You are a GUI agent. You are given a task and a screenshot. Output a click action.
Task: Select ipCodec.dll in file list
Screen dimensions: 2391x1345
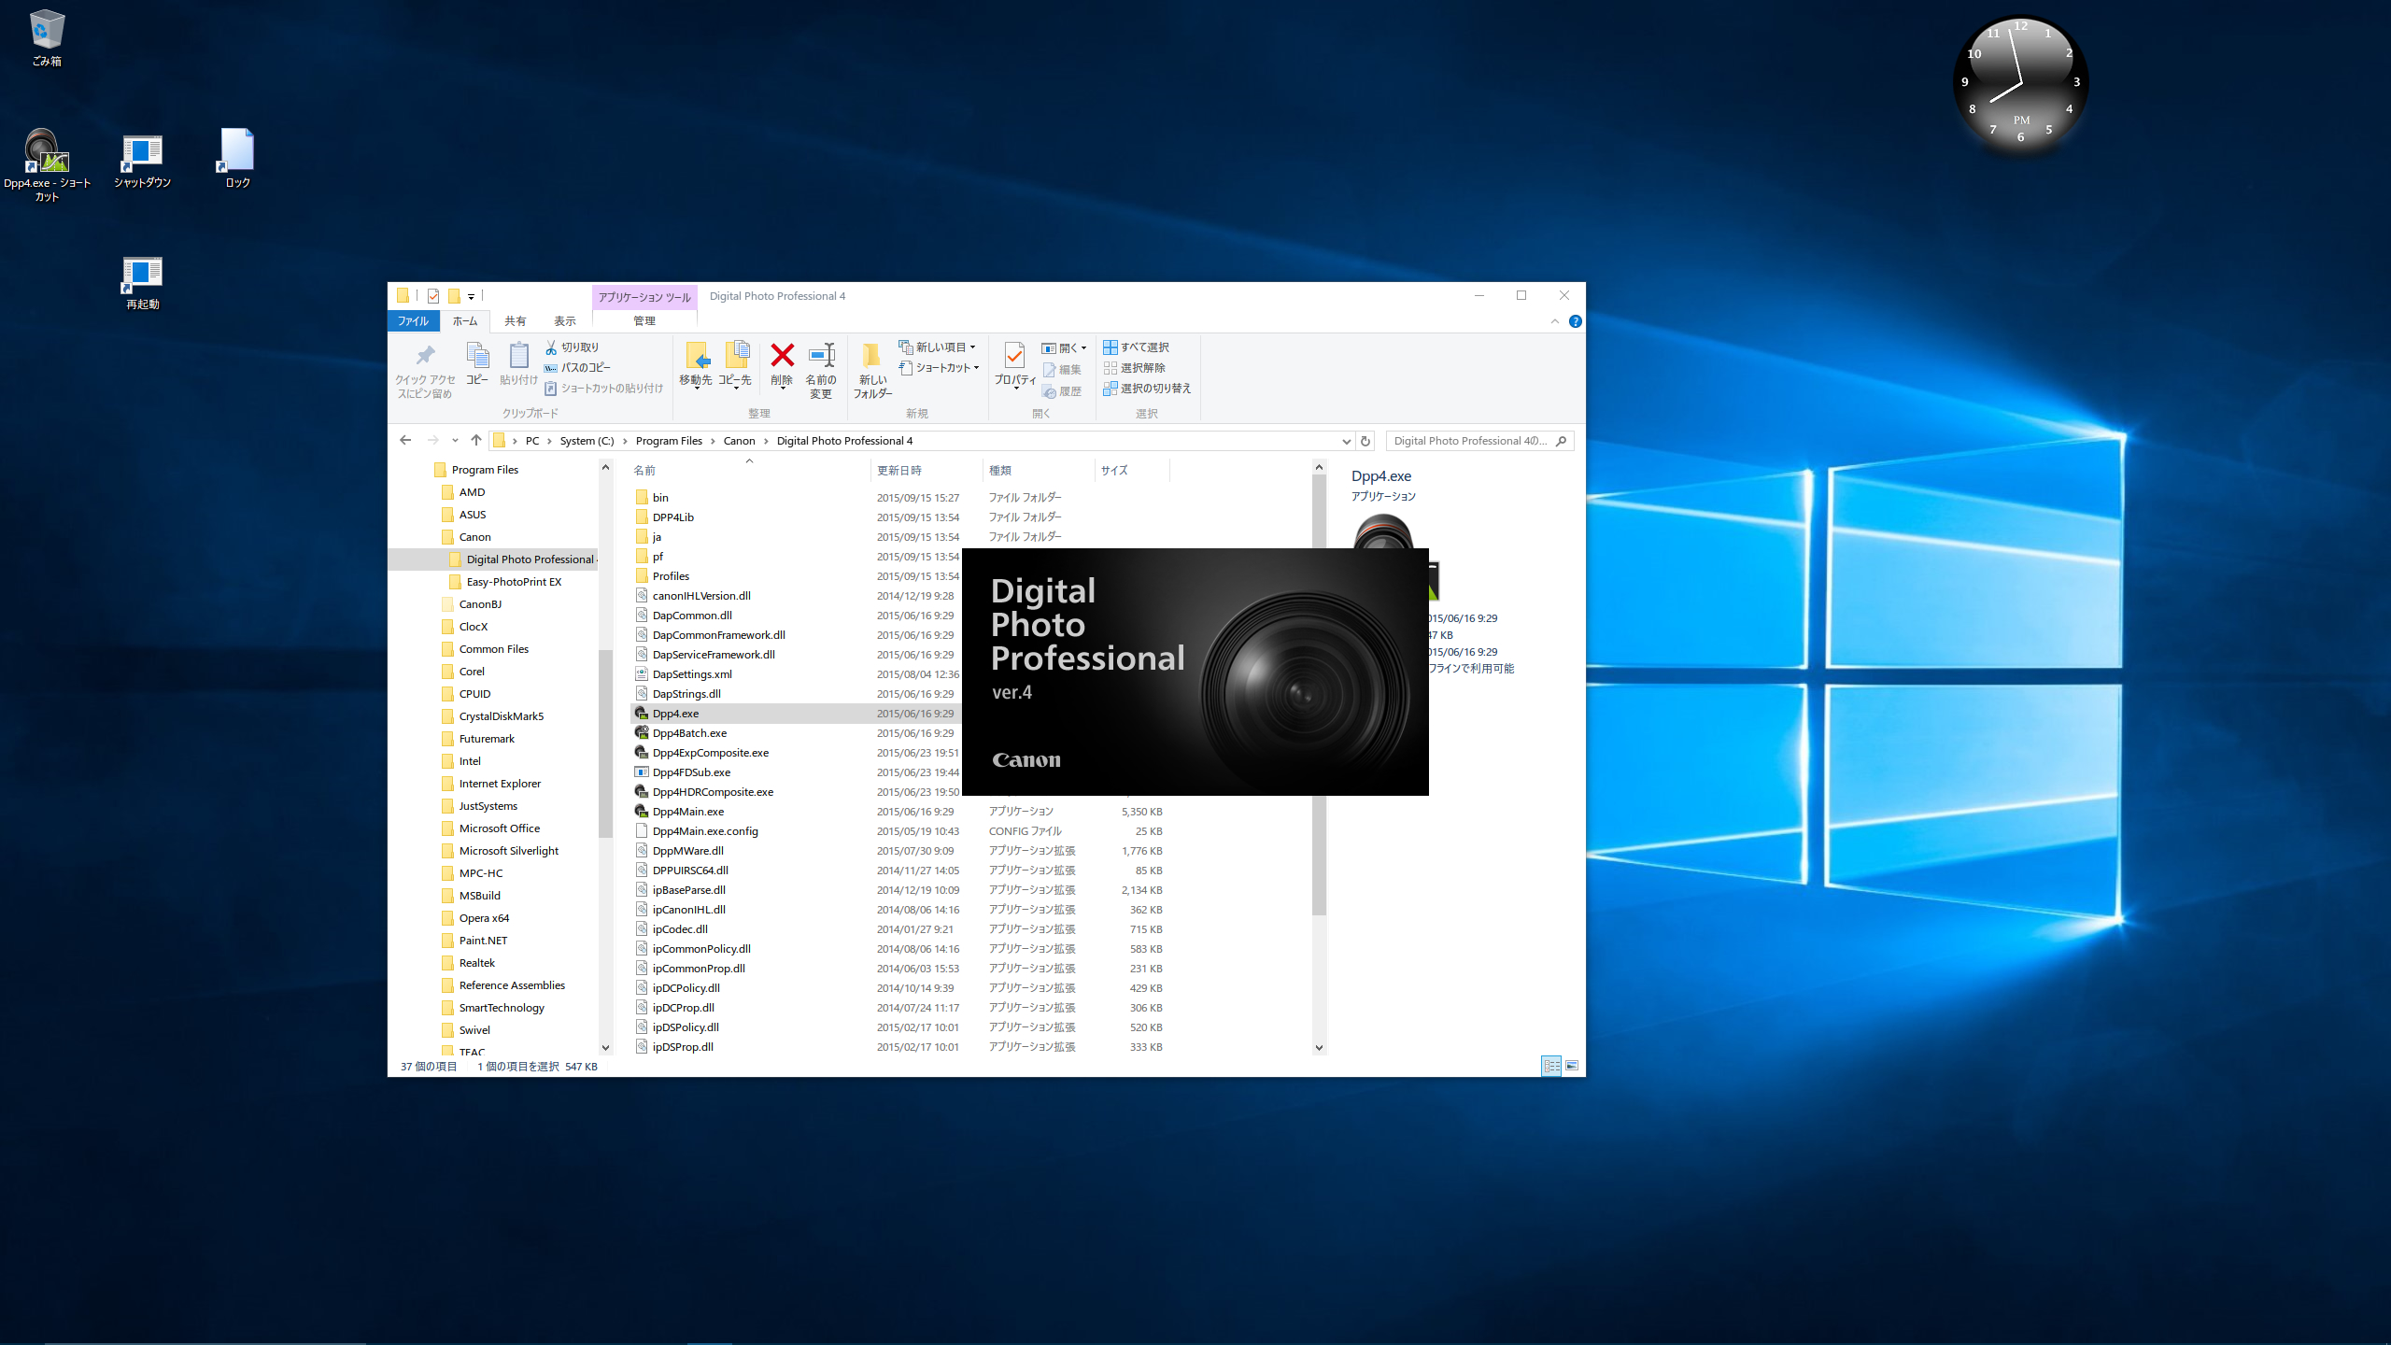point(680,929)
